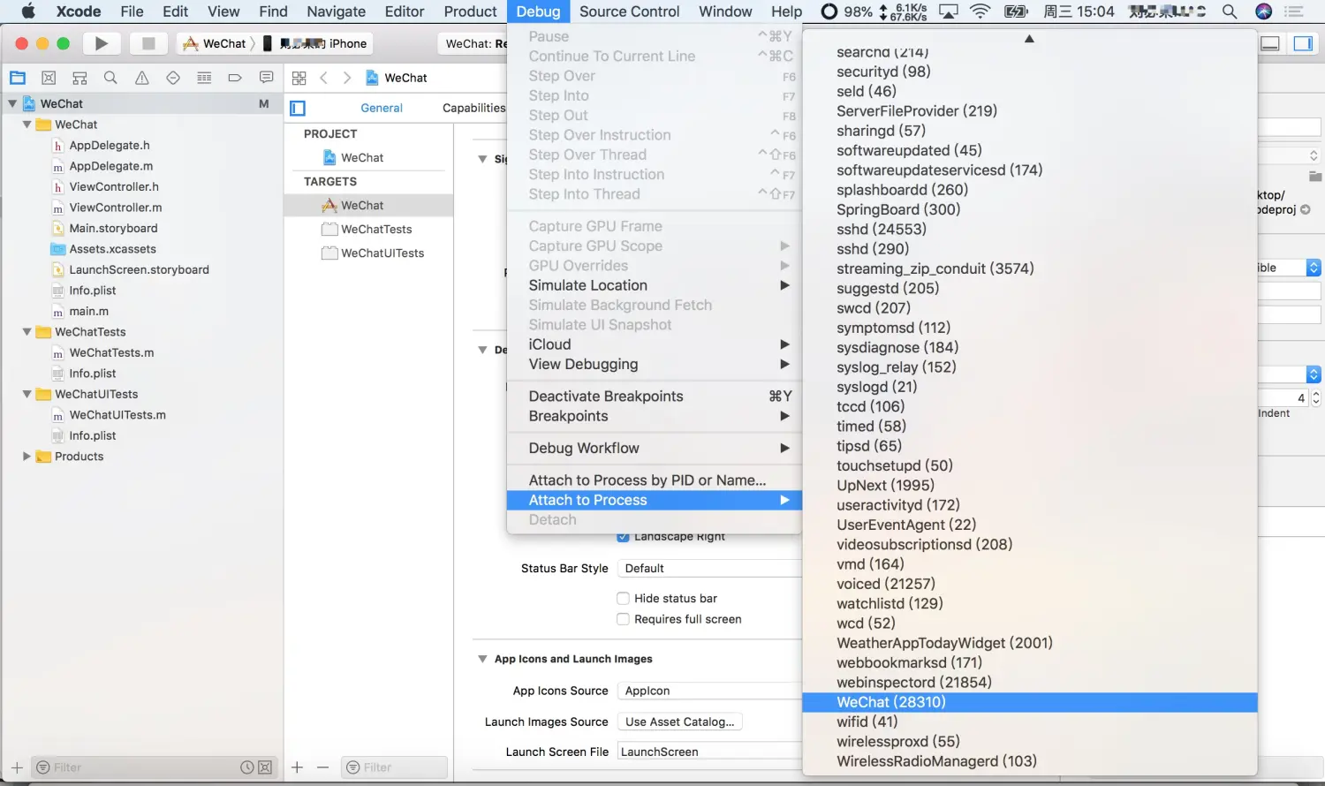
Task: Collapse App Icons and Launch Images section
Action: coord(482,659)
